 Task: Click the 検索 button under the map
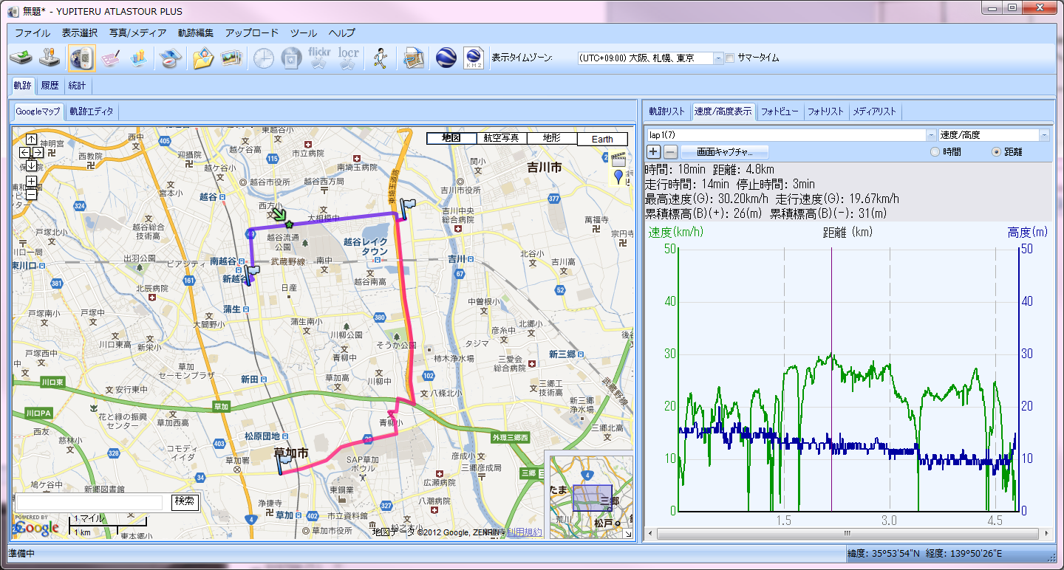point(185,502)
